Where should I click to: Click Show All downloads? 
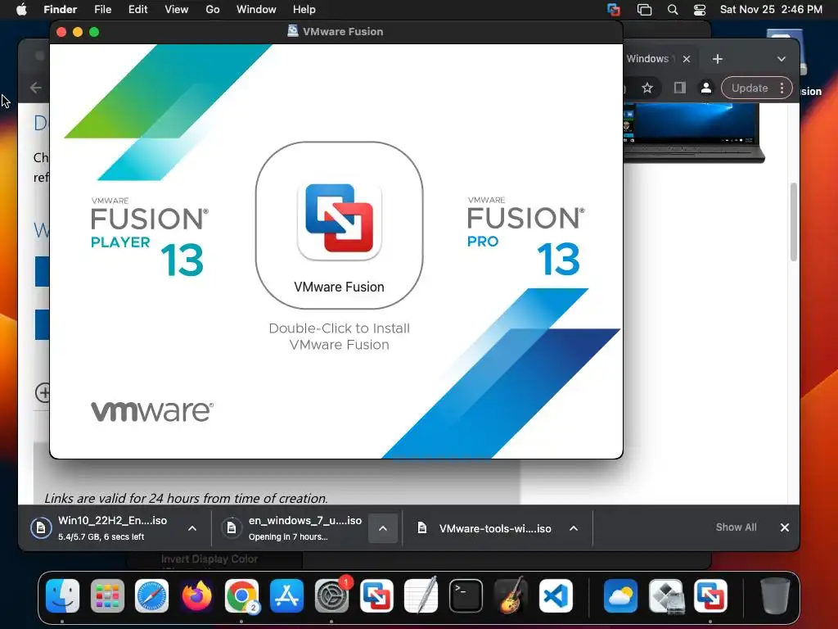point(736,527)
